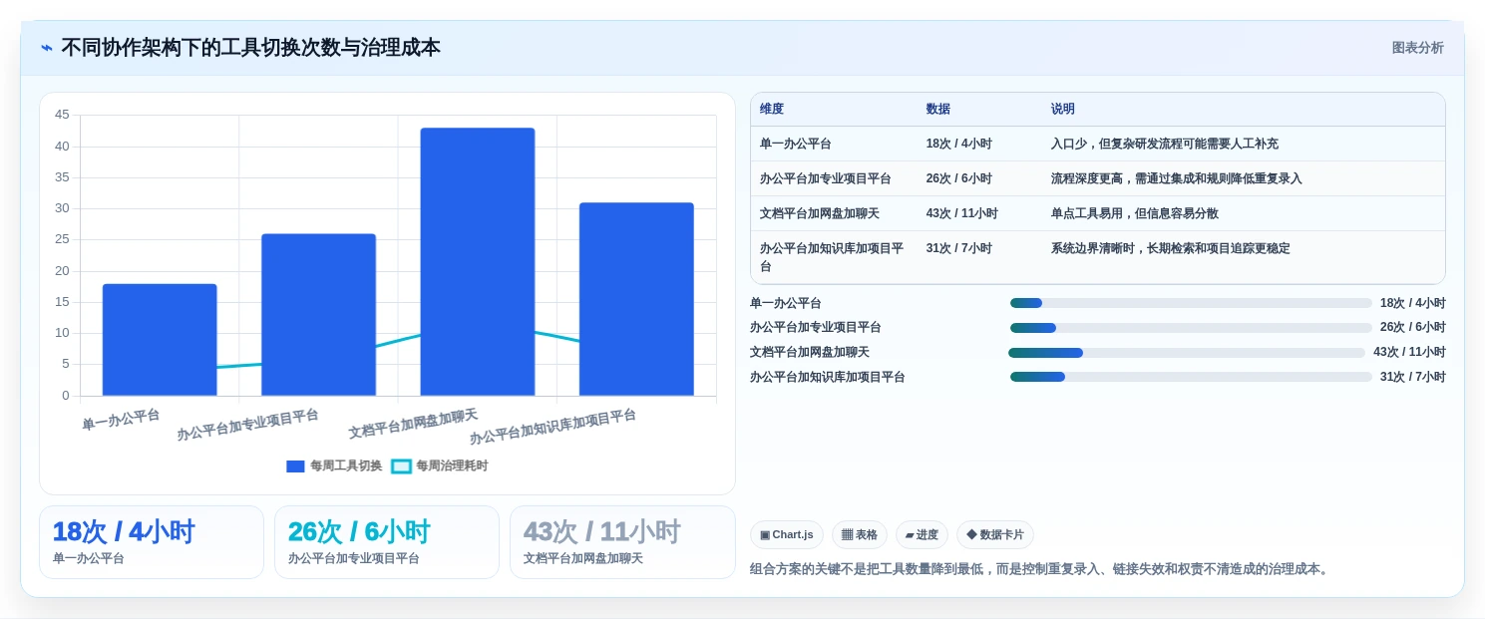Click the 图表分析 label in header
Image resolution: width=1485 pixels, height=619 pixels.
(1417, 48)
